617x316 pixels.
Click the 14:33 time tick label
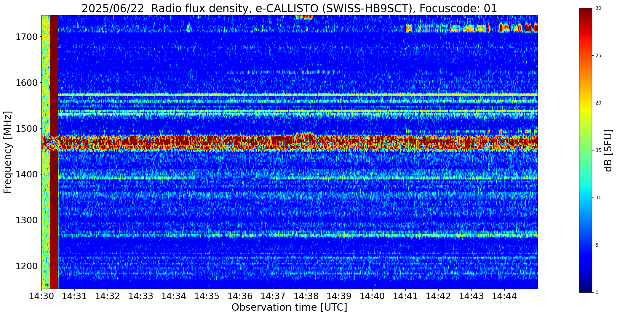click(141, 296)
